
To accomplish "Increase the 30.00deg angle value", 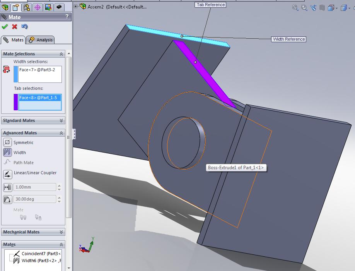I will point(59,197).
